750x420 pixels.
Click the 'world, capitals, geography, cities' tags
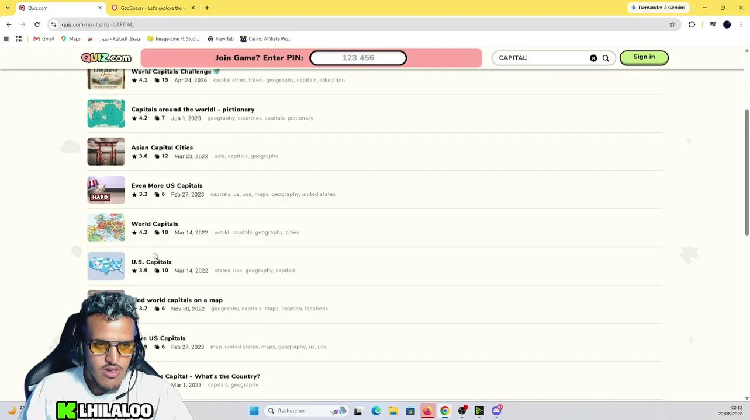[257, 232]
